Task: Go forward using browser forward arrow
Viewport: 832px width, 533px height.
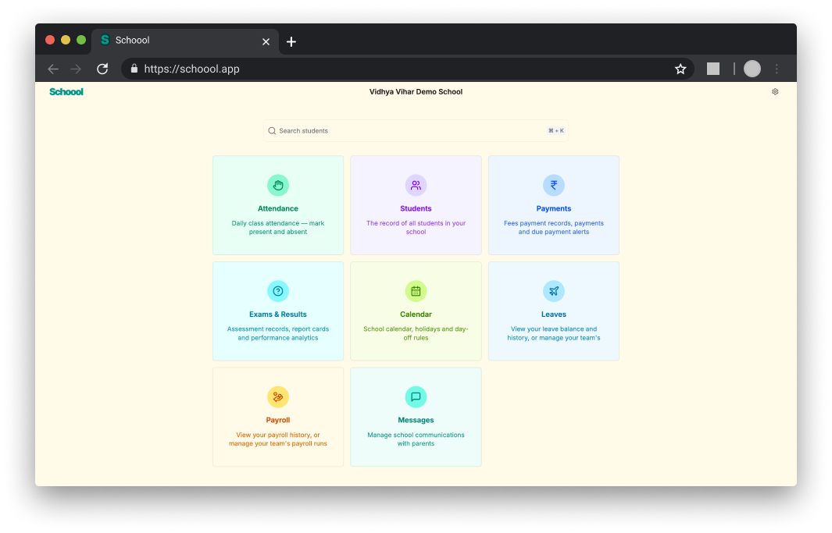Action: 76,69
